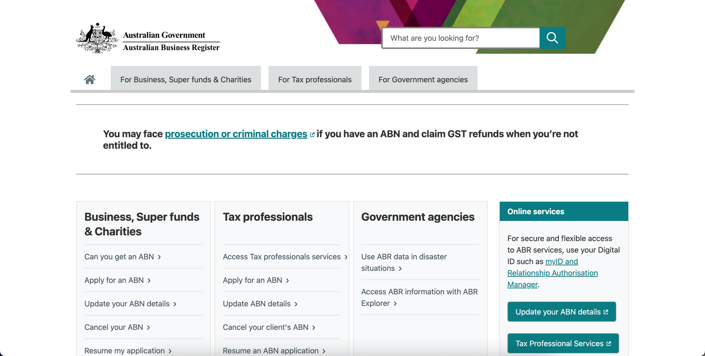Follow myID and Relationship Authorisation Manager link
The width and height of the screenshot is (705, 356).
click(x=553, y=273)
